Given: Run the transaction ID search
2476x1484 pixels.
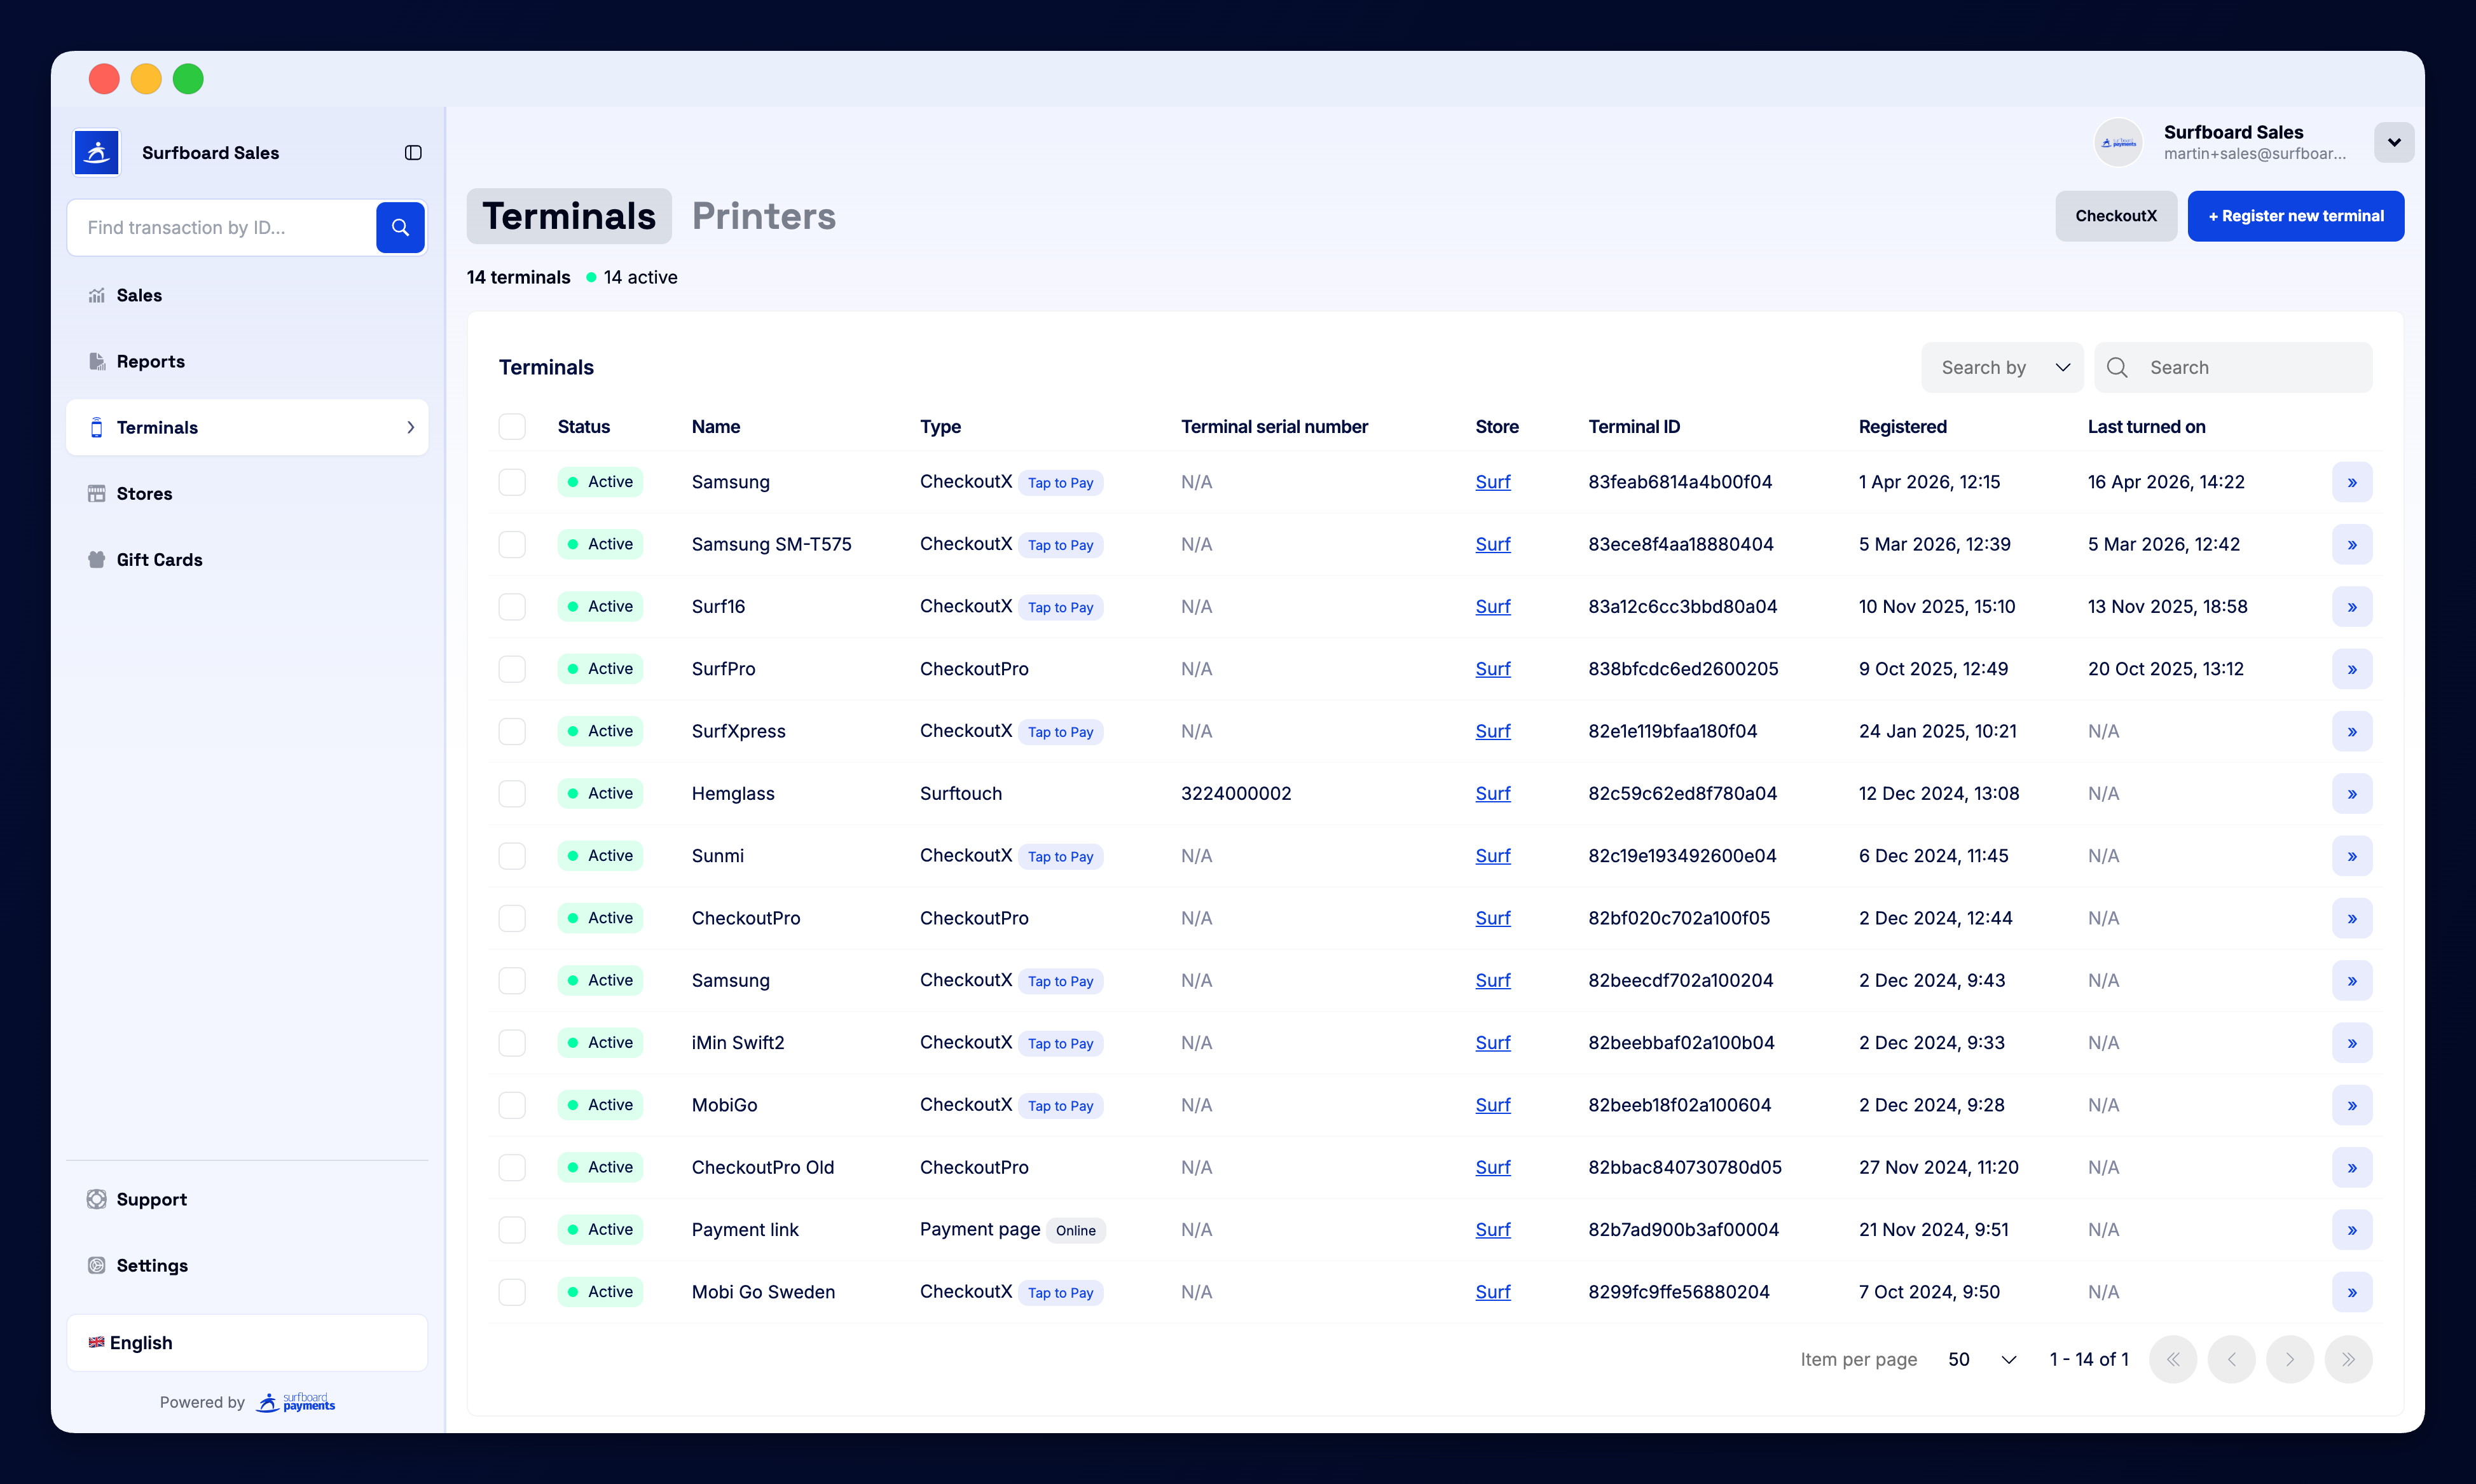Looking at the screenshot, I should pyautogui.click(x=398, y=227).
